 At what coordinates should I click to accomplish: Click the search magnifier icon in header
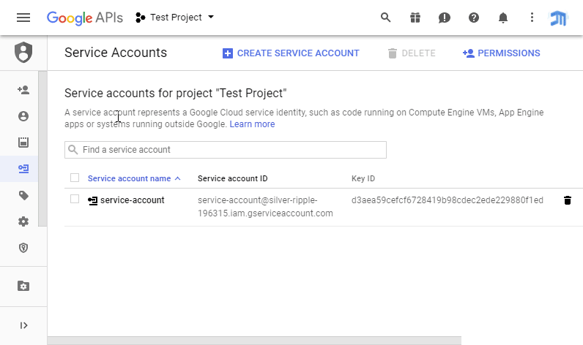[x=386, y=18]
